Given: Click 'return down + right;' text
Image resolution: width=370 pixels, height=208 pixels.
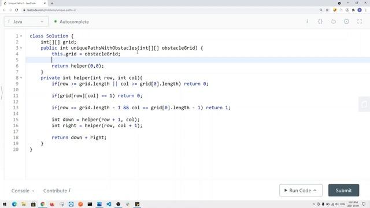Looking at the screenshot, I should coord(79,138).
